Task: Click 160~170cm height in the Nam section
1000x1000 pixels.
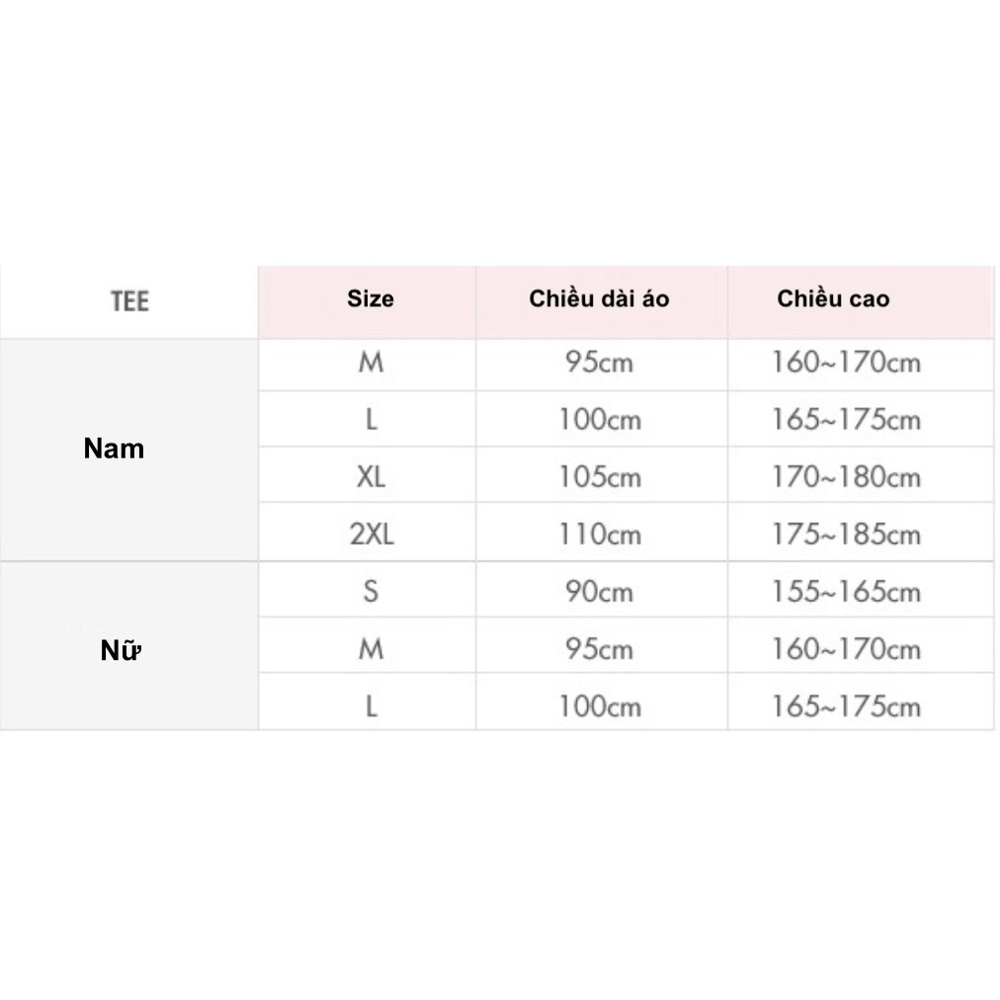Action: click(x=846, y=363)
